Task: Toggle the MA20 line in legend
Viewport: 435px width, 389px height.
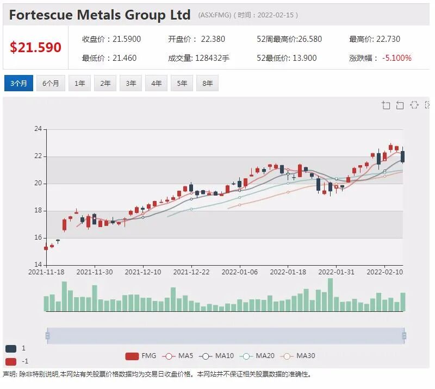Action: coord(257,356)
